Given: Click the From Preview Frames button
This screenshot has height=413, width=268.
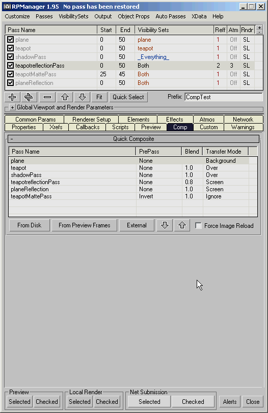Looking at the screenshot, I should point(85,225).
